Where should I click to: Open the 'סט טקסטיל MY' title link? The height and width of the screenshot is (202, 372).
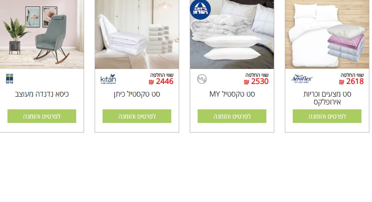(232, 94)
